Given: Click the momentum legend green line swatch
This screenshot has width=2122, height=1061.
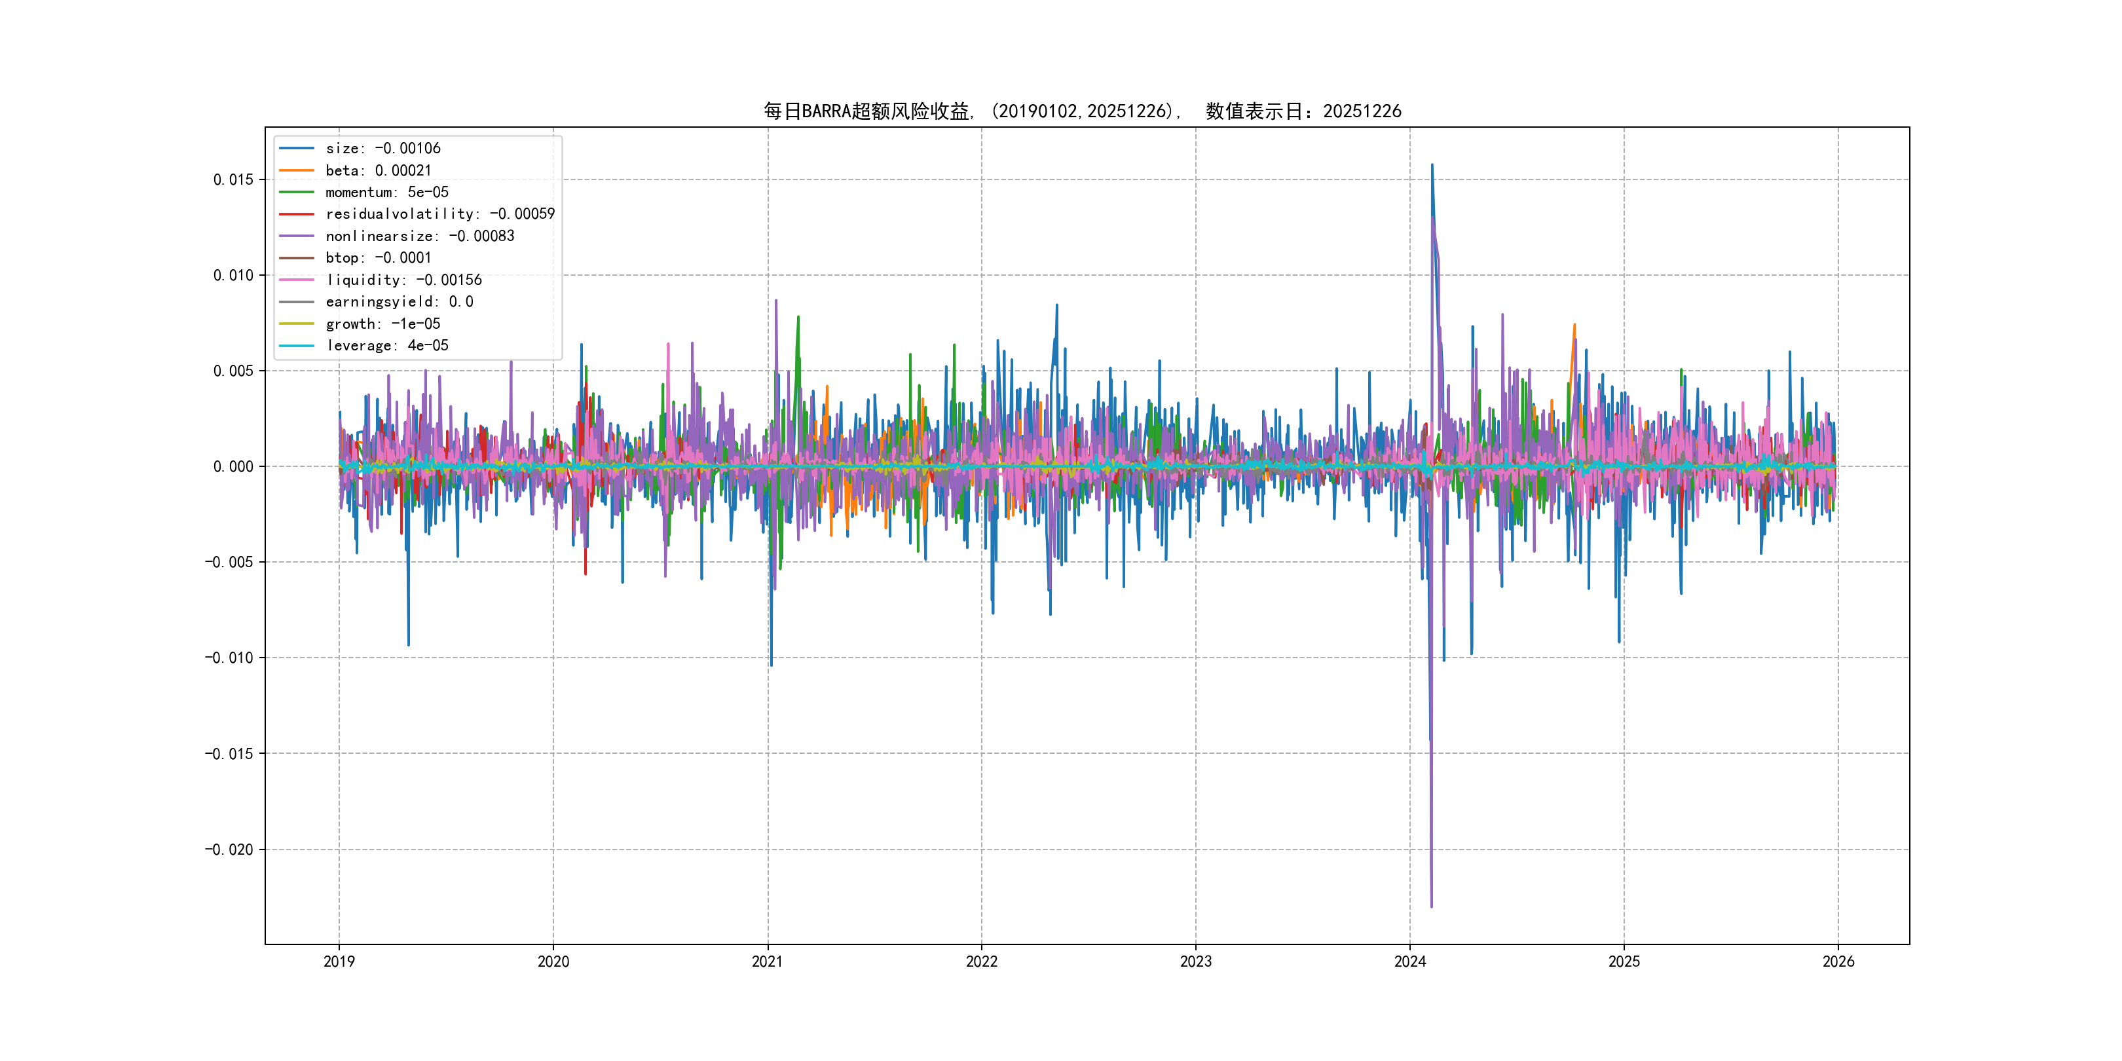Looking at the screenshot, I should 297,192.
